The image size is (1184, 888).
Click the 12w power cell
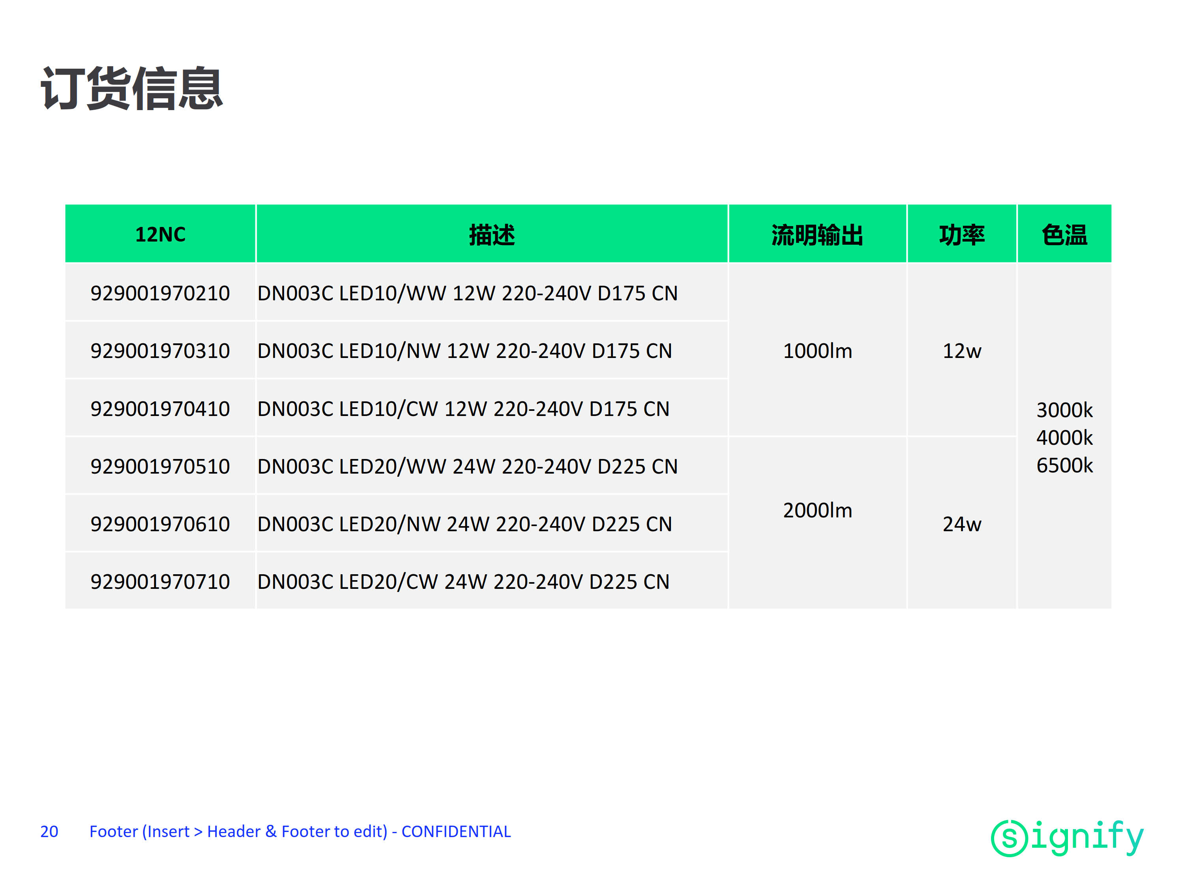click(962, 350)
